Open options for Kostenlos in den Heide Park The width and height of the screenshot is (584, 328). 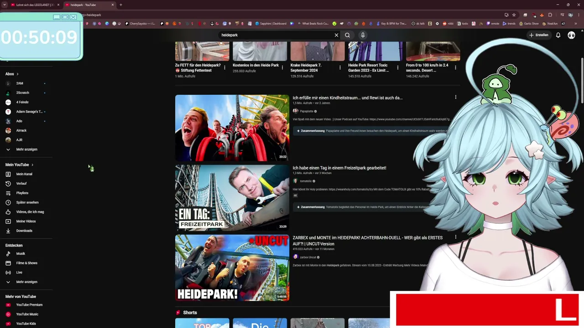tap(282, 68)
